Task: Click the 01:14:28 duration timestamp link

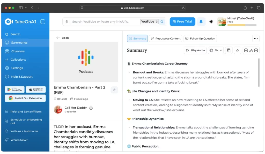Action: coord(62,99)
